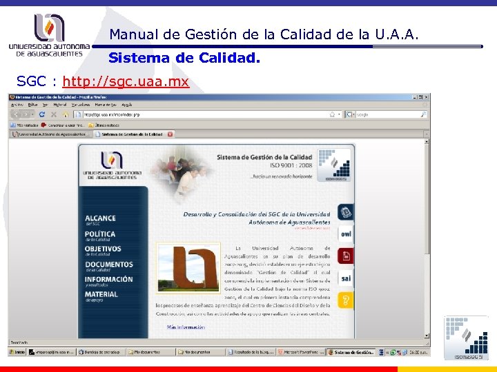Open INFORMACIÓN y resultados sidebar item
497x372 pixels.
pos(108,281)
